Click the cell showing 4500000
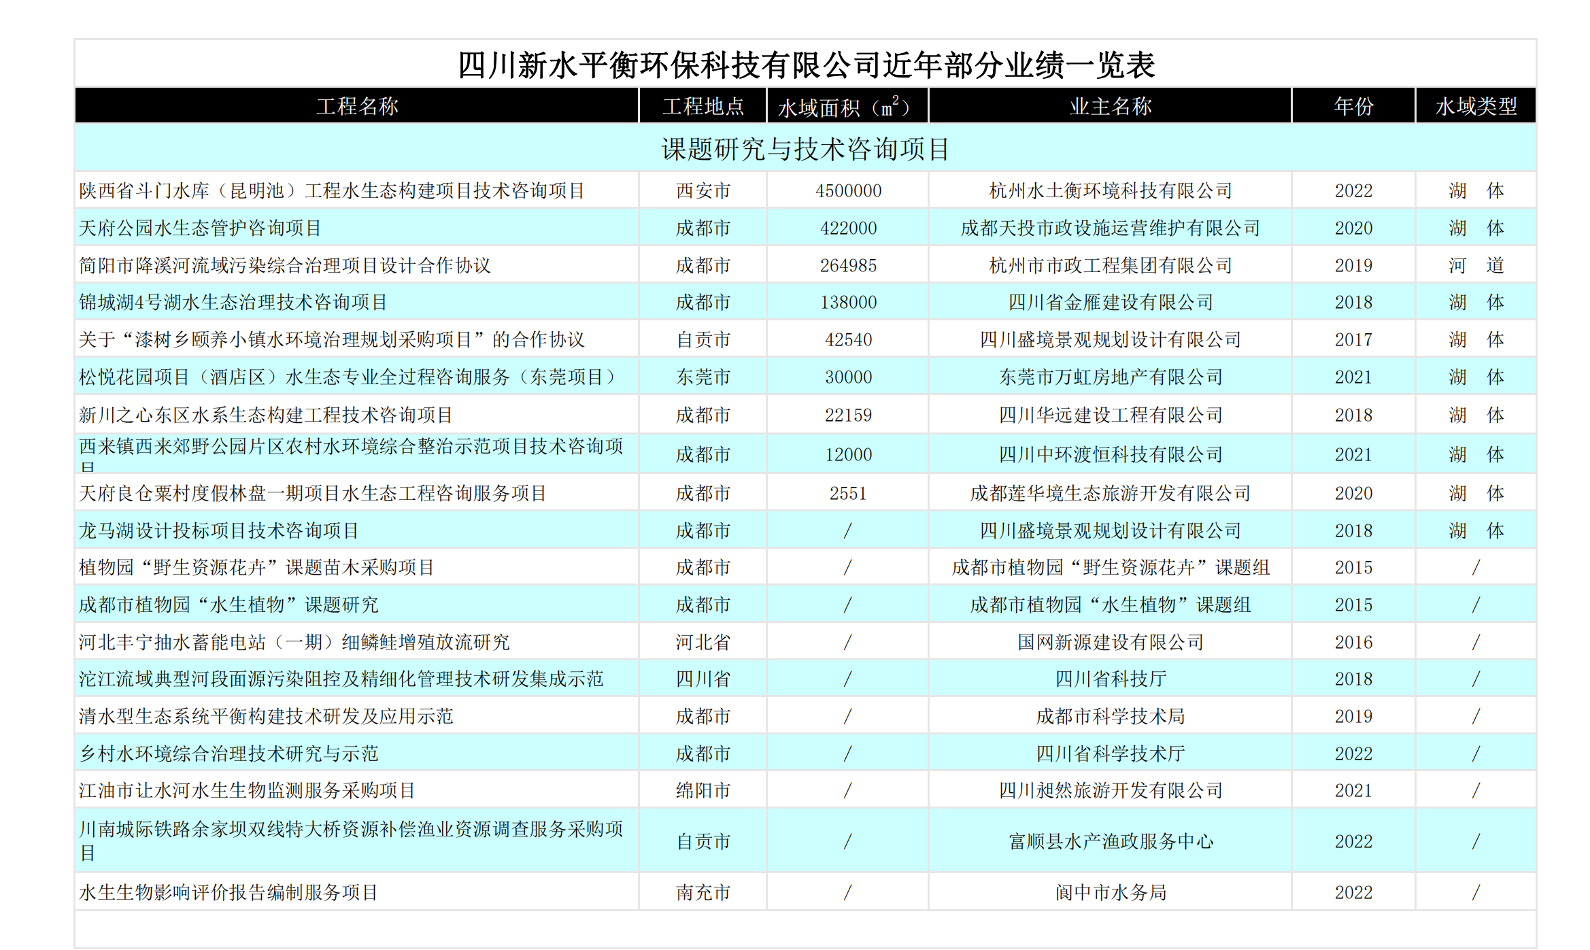This screenshot has width=1590, height=950. click(x=846, y=190)
